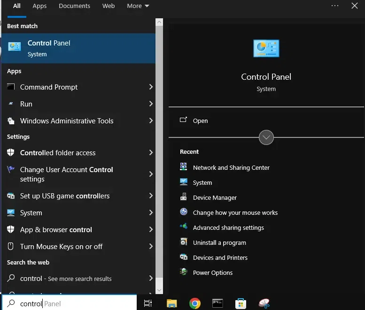Screen dimensions: 365x310
Task: Expand the Controlled folder access arrow
Action: pyautogui.click(x=151, y=152)
